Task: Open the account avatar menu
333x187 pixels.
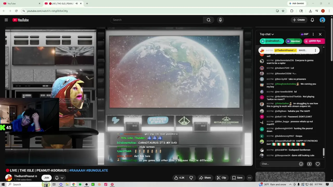Action: tap(322, 20)
